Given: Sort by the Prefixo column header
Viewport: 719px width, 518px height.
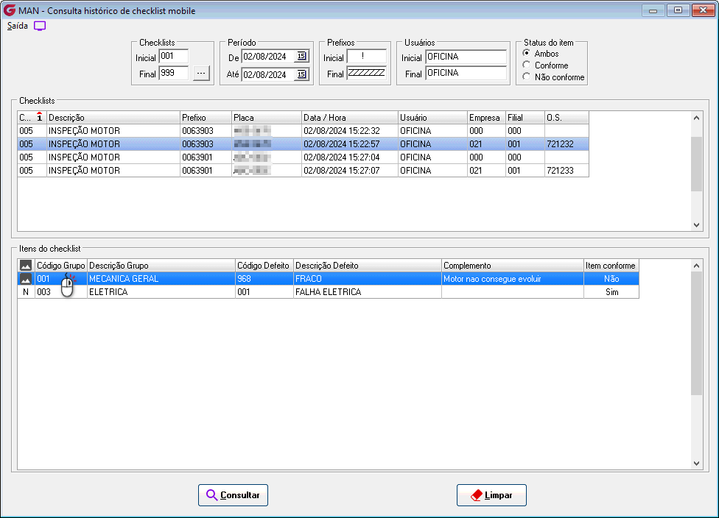Looking at the screenshot, I should point(206,118).
